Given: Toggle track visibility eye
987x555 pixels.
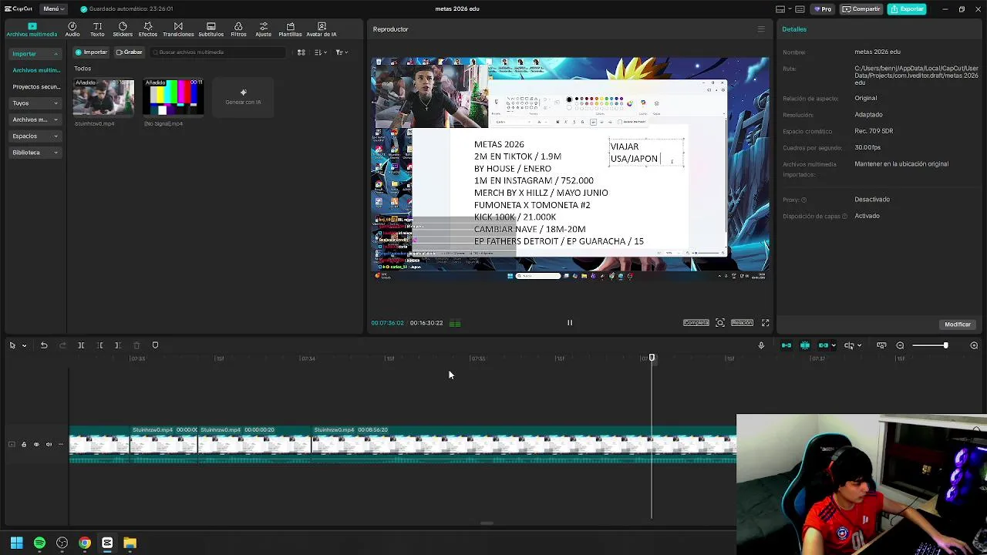Looking at the screenshot, I should click(x=36, y=444).
